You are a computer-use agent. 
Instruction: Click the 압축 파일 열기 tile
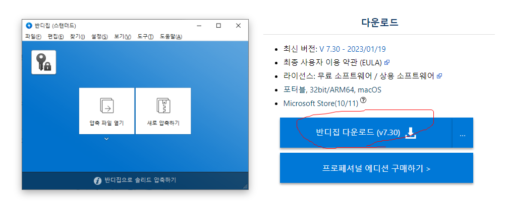(x=106, y=111)
